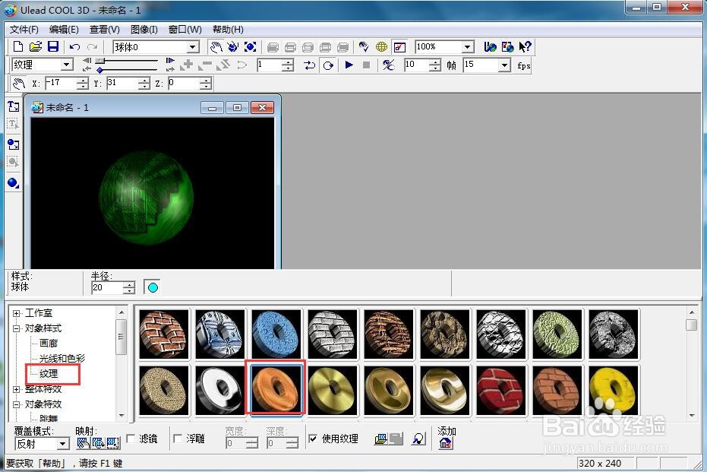Click the New document icon
This screenshot has height=472, width=707.
click(x=18, y=47)
